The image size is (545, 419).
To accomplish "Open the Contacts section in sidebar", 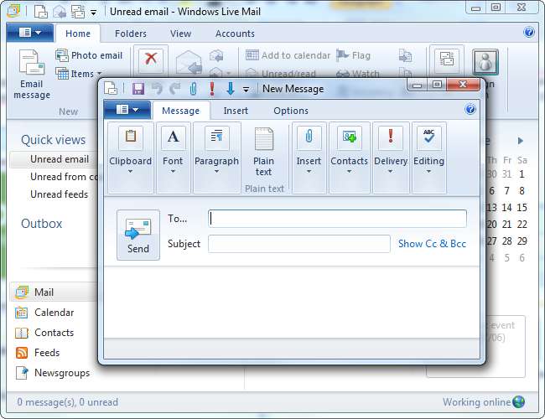I will (x=44, y=333).
